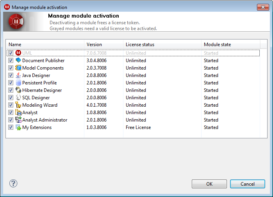Select the Hibernate Designer name text
The width and height of the screenshot is (273, 197).
click(42, 90)
